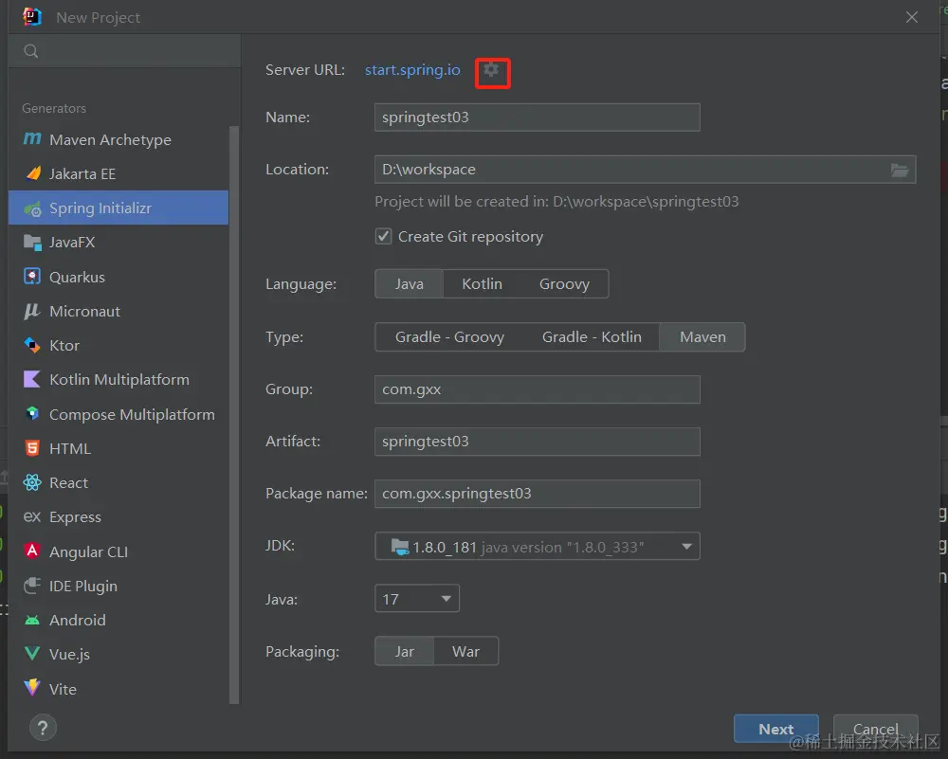Toggle the Create Git repository checkbox
The image size is (948, 759).
(384, 237)
